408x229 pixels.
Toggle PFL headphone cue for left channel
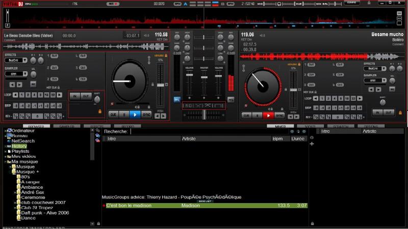pyautogui.click(x=176, y=100)
